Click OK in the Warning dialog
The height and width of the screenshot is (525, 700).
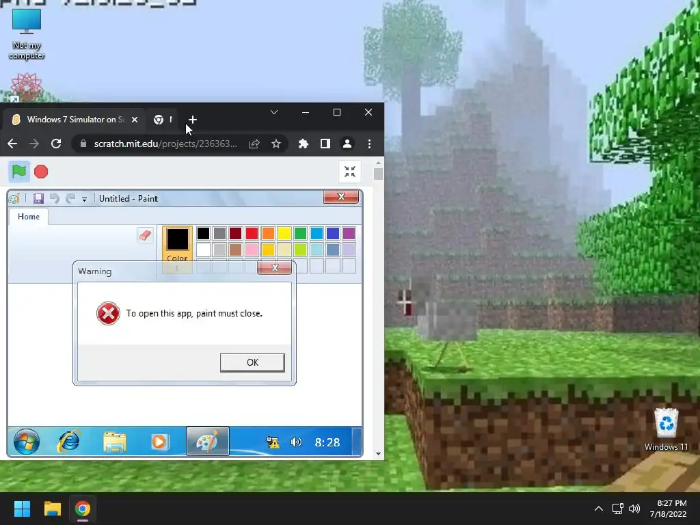click(x=252, y=362)
